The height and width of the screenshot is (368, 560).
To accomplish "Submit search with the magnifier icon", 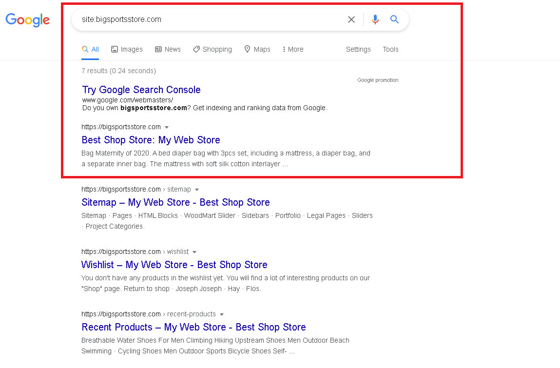I will 394,19.
